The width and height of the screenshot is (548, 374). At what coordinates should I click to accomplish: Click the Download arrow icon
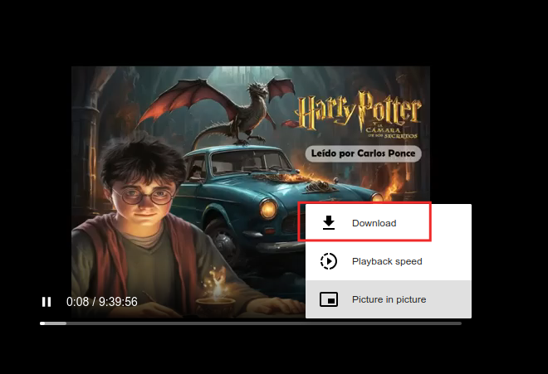coord(329,223)
